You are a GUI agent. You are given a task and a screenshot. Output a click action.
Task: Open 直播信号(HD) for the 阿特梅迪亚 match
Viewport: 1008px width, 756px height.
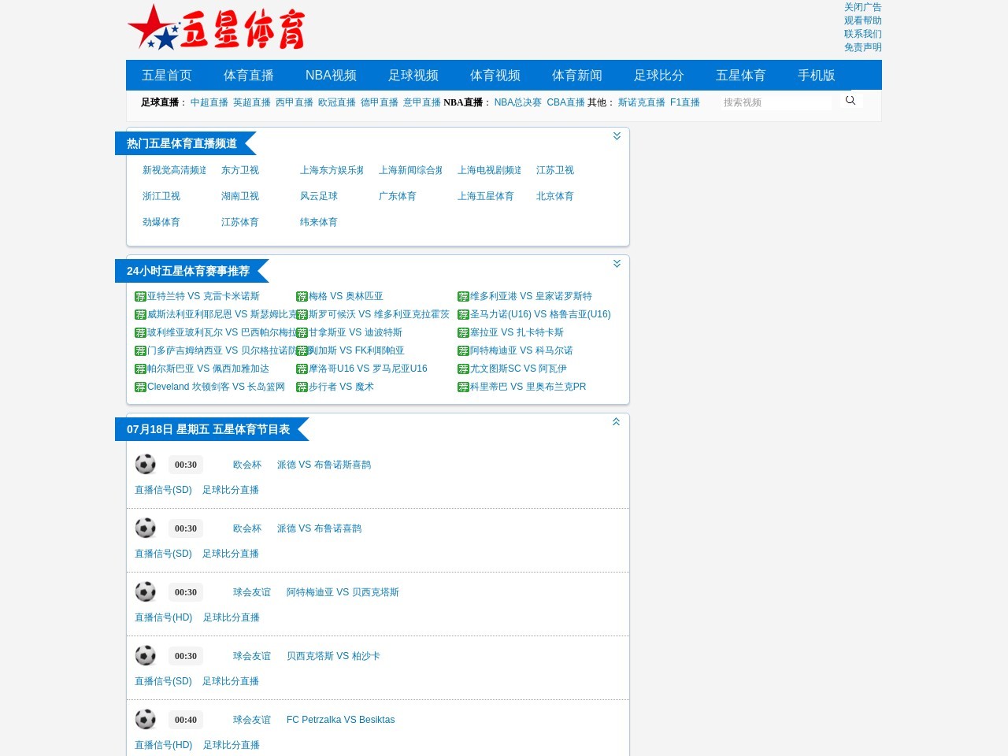[x=163, y=617]
